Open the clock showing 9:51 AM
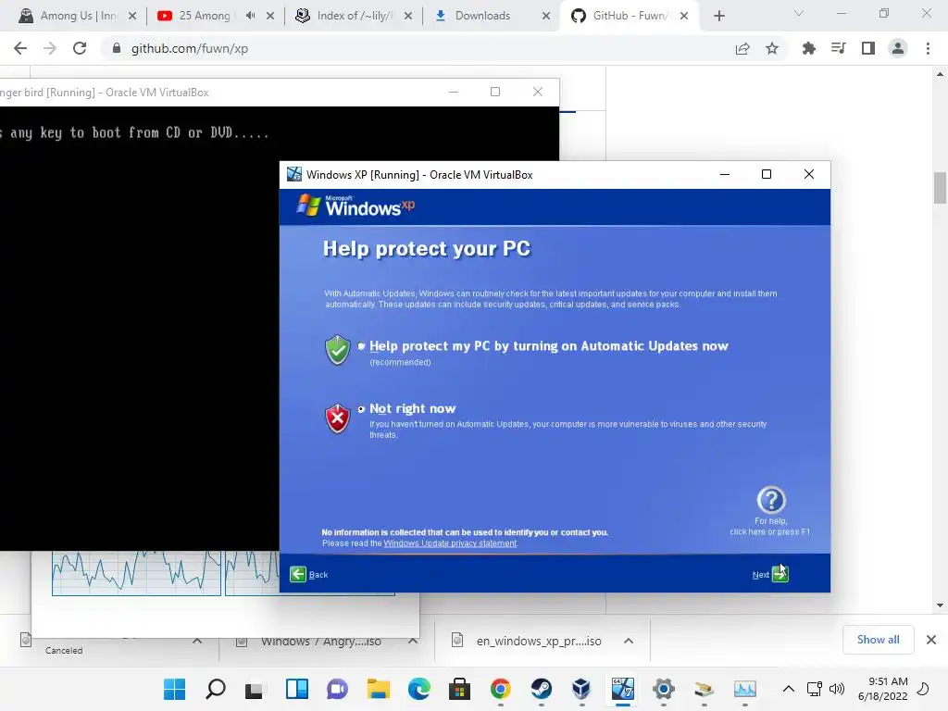The width and height of the screenshot is (948, 711). point(882,689)
